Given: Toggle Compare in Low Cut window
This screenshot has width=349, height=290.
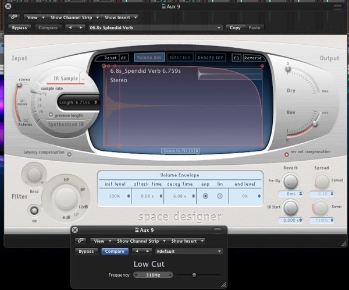Looking at the screenshot, I should pyautogui.click(x=115, y=251).
